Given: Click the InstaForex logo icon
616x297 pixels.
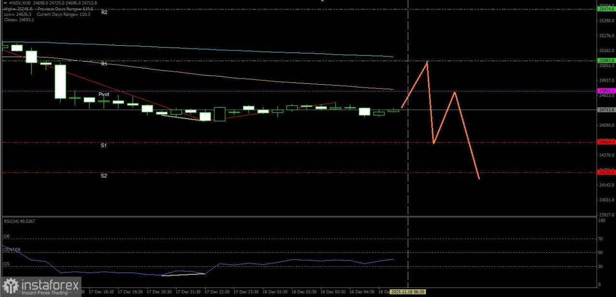Looking at the screenshot, I should tap(11, 285).
